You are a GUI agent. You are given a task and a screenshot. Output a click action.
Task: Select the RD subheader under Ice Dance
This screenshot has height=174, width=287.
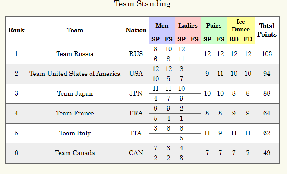(x=233, y=39)
